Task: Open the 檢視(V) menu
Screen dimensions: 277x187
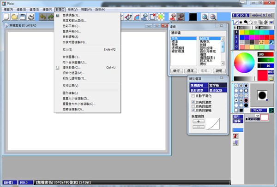Action: click(72, 10)
